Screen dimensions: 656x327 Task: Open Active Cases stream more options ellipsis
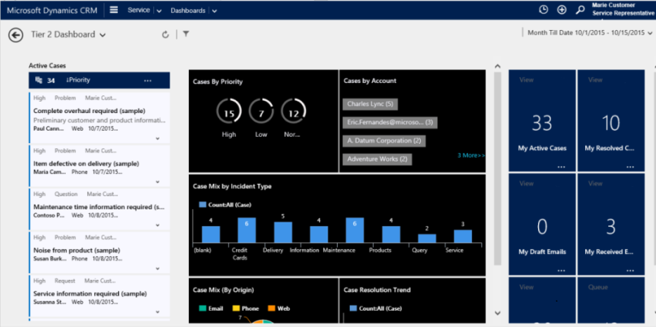(x=147, y=81)
